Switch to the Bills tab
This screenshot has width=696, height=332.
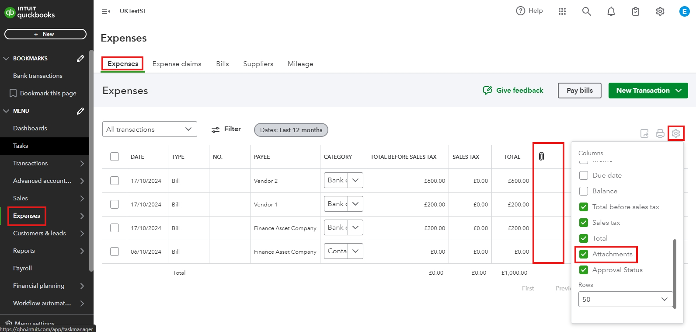tap(223, 64)
